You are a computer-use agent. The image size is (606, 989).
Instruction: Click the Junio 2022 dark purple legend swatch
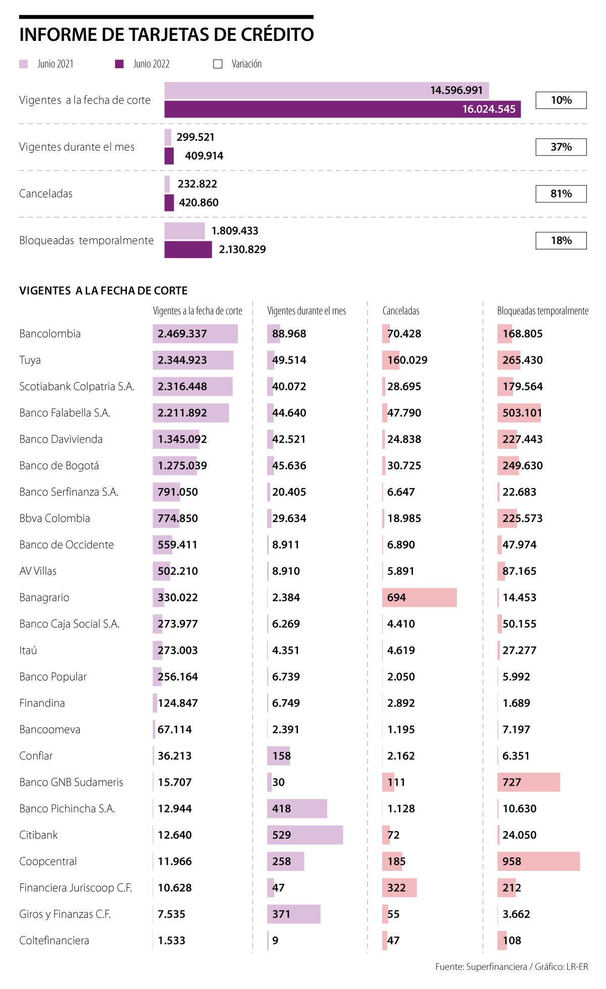(x=119, y=64)
